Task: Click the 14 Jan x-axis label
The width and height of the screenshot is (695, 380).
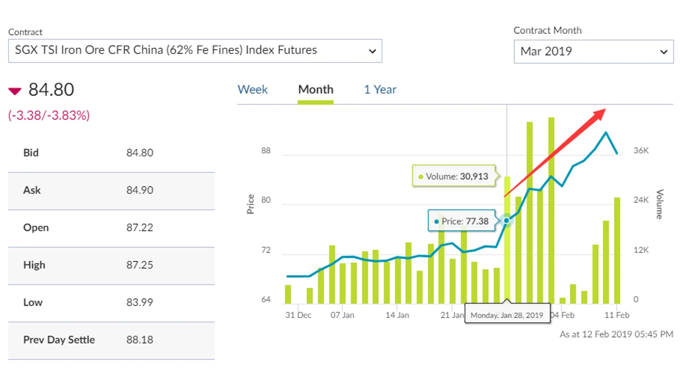Action: pos(397,315)
